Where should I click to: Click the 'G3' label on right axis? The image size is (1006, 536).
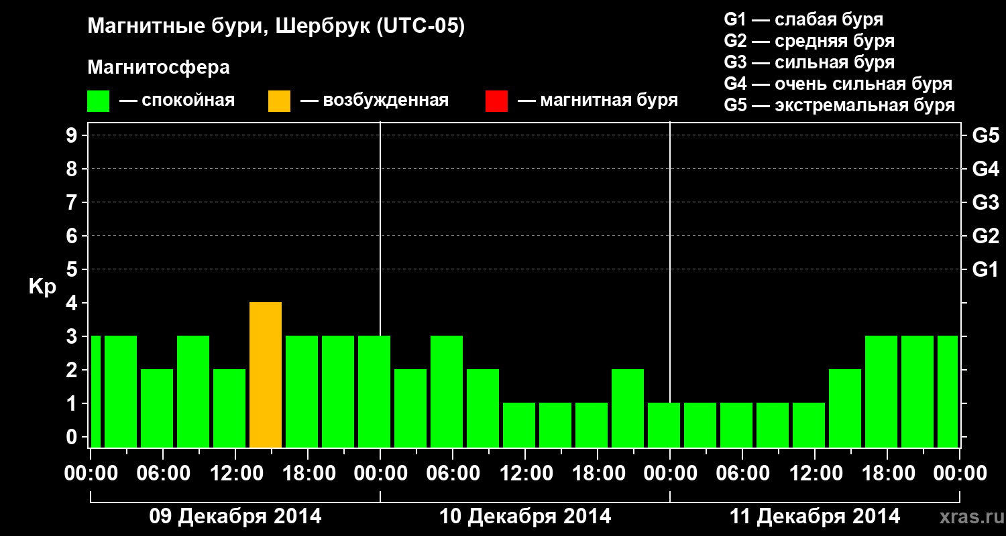click(986, 202)
